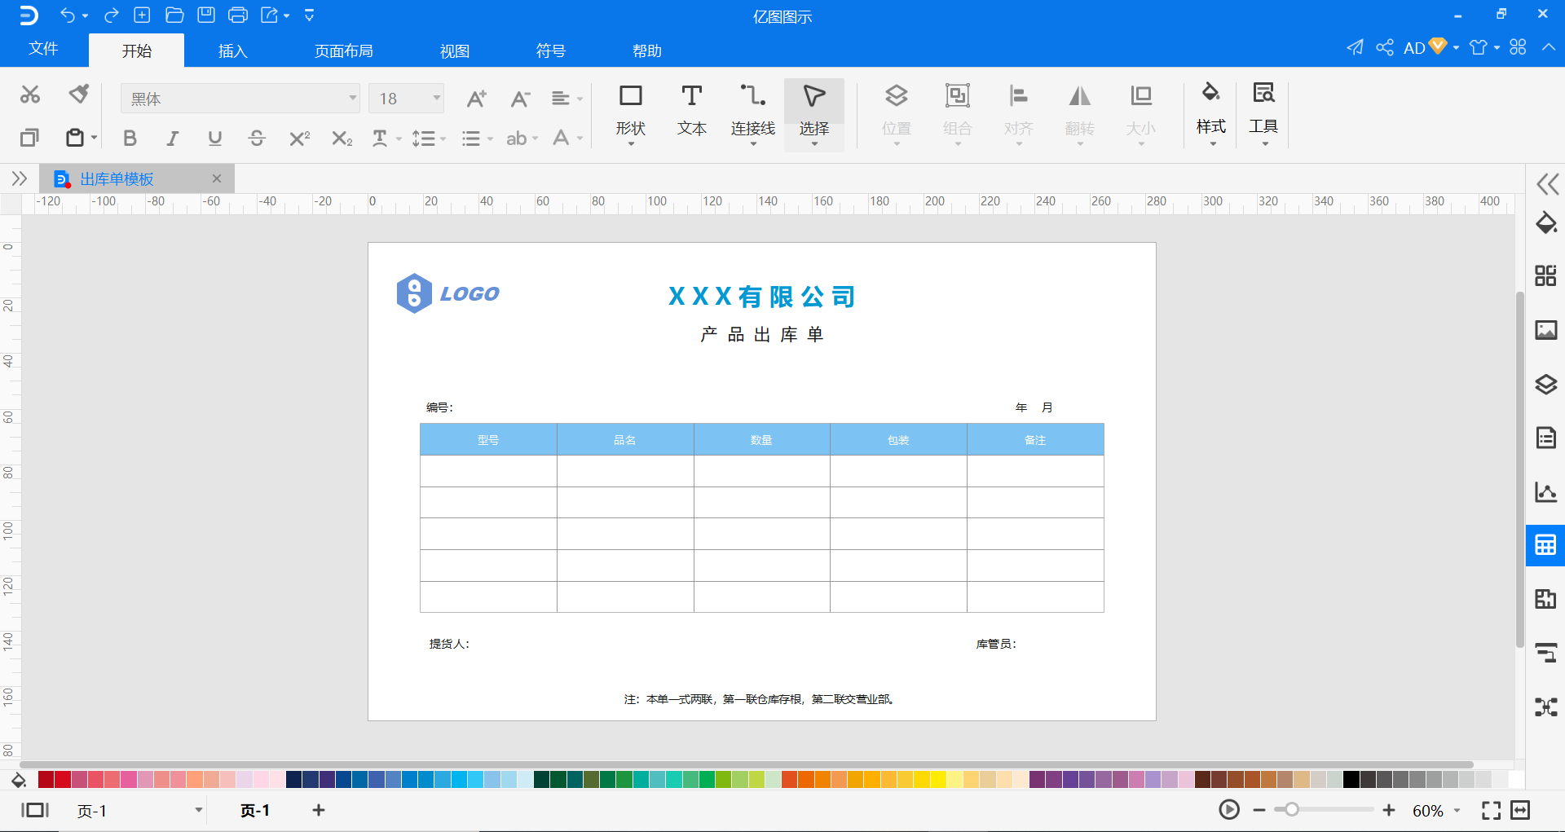Add a new page with plus button
Viewport: 1565px width, 832px height.
pyautogui.click(x=319, y=809)
